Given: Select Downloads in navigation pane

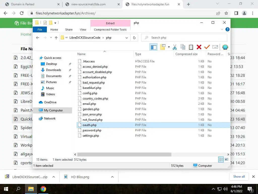Looking at the screenshot, I should point(53,70).
